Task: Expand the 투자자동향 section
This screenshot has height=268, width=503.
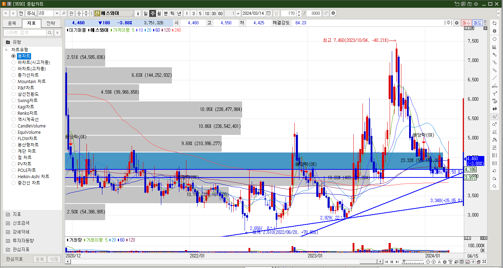Action: tap(8, 241)
